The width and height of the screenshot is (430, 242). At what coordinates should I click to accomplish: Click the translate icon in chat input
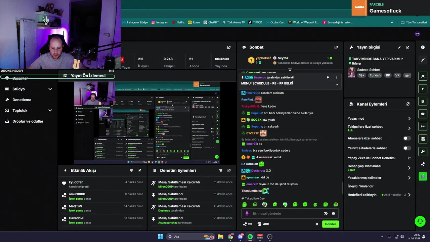click(326, 213)
